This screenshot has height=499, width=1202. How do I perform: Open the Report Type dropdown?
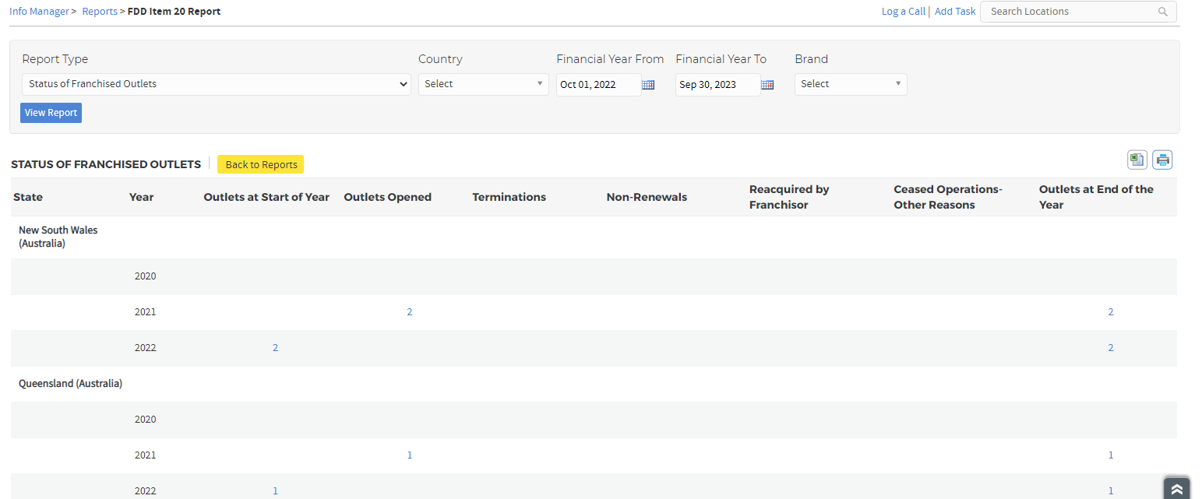click(x=216, y=84)
